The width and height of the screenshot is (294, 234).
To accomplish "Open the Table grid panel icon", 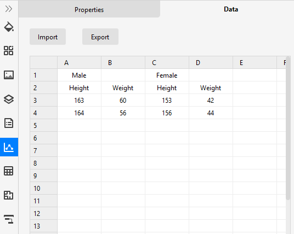I will pos(9,171).
